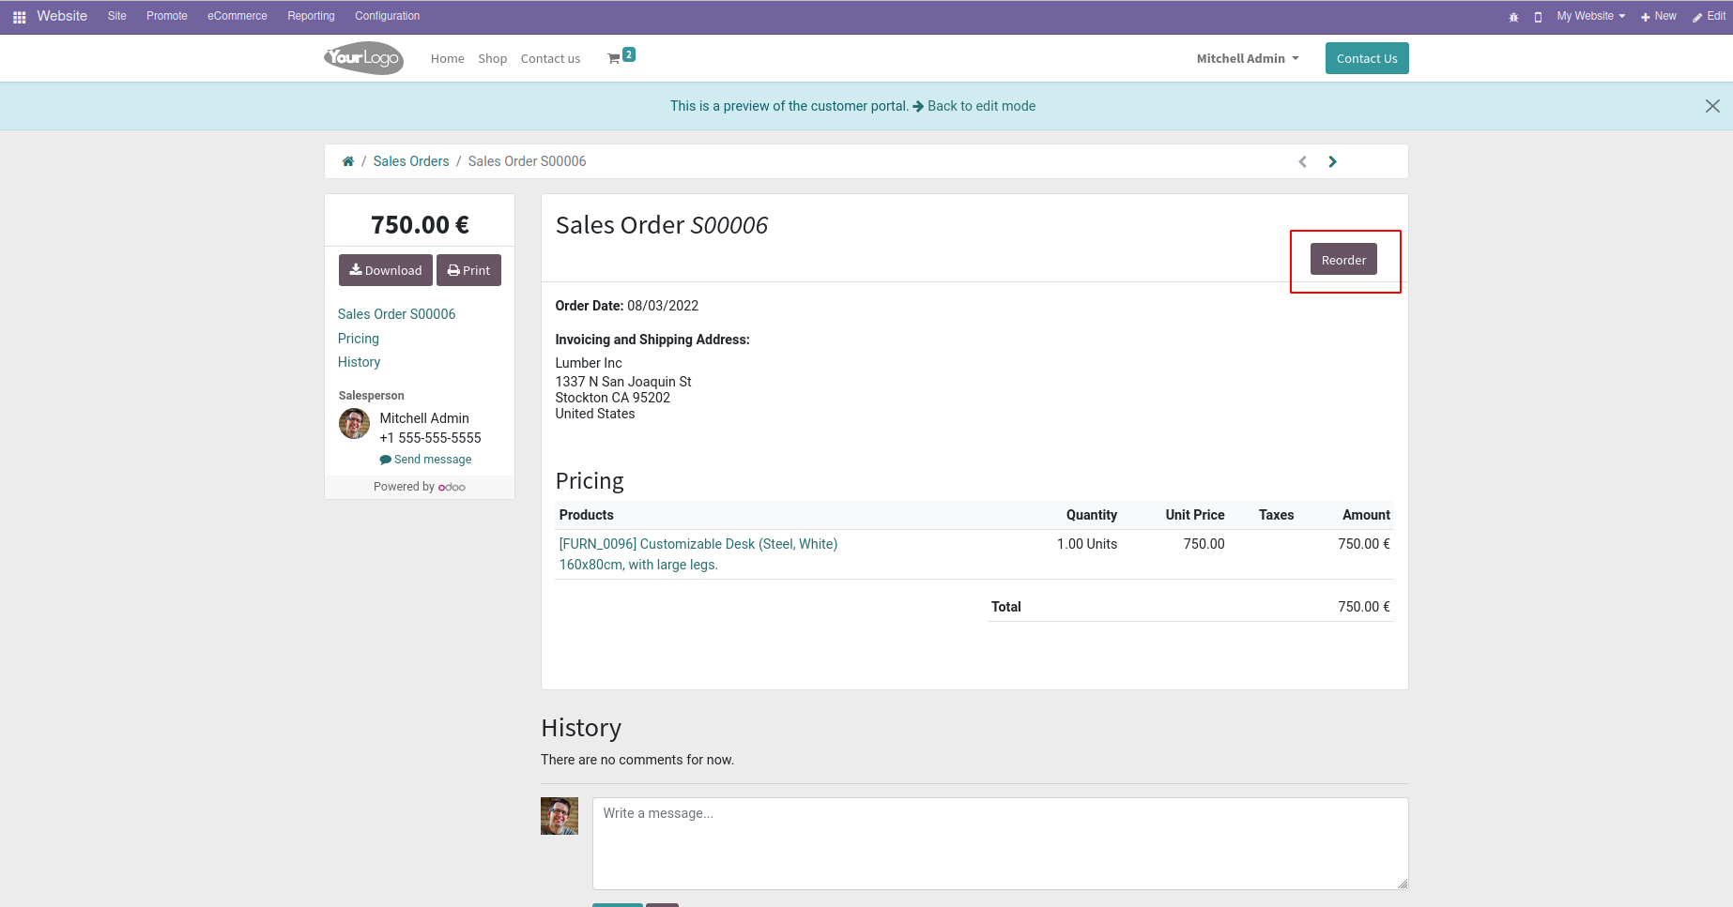The image size is (1733, 907).
Task: Click Send message to the salesperson
Action: click(425, 460)
